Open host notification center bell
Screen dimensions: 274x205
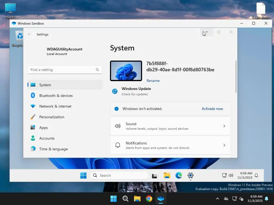coord(267,199)
